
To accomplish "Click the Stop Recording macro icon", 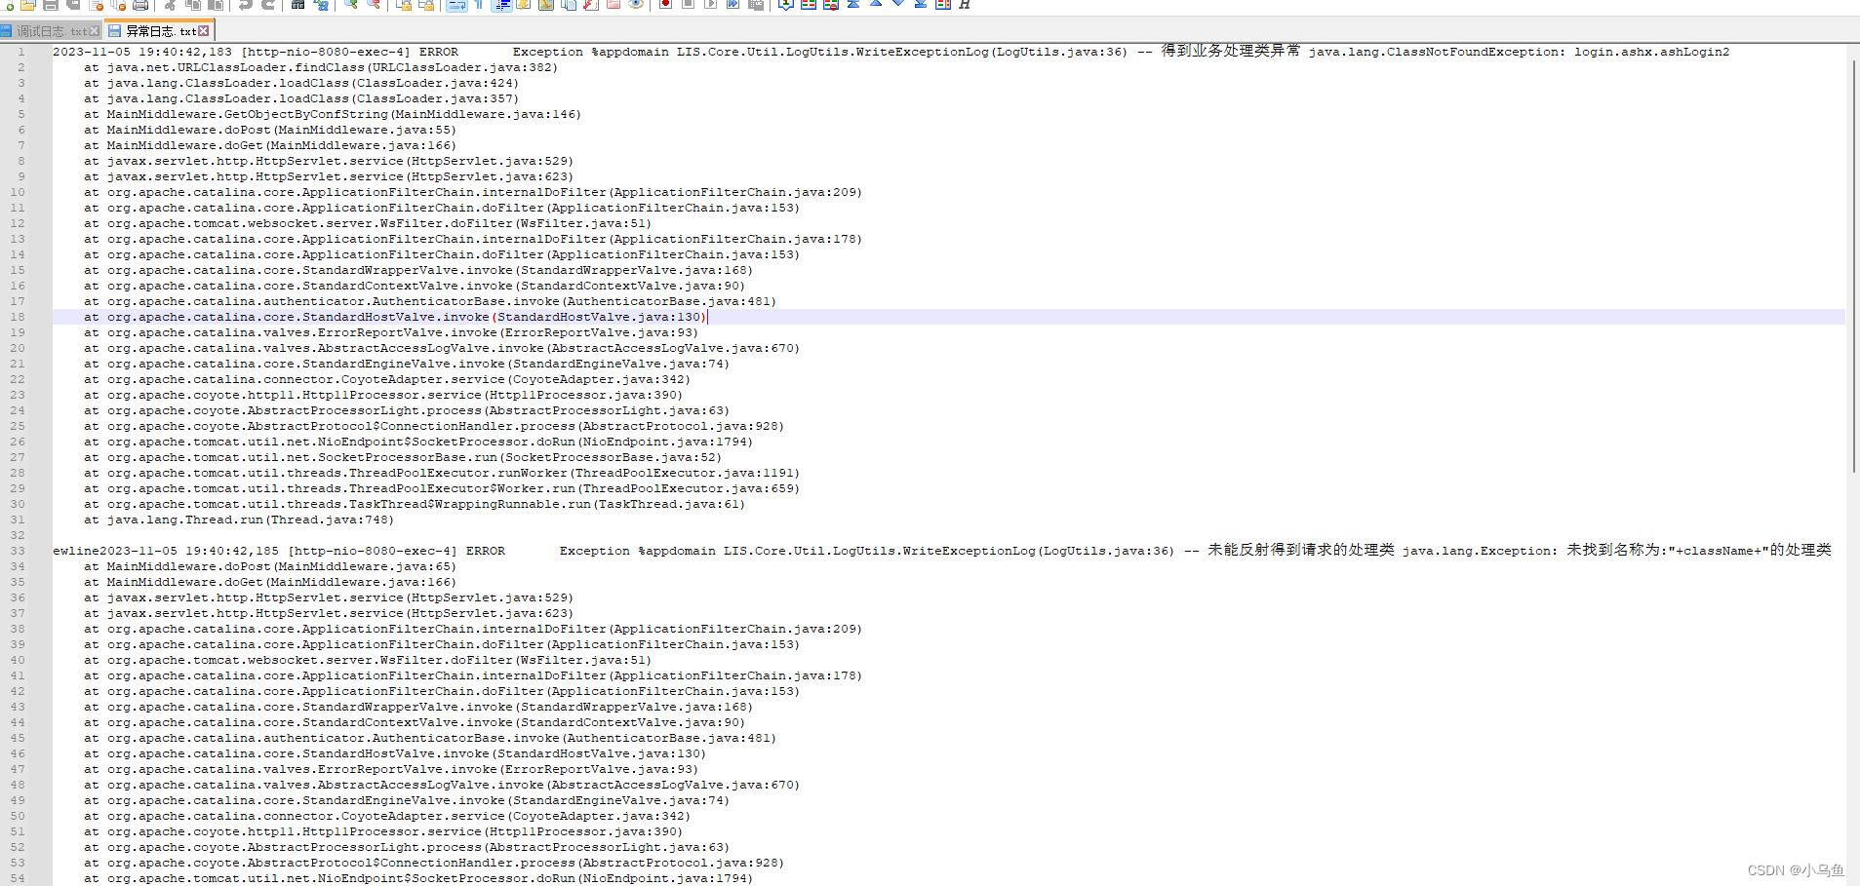I will (688, 4).
